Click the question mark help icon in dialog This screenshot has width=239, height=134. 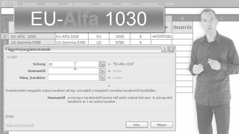click(164, 49)
